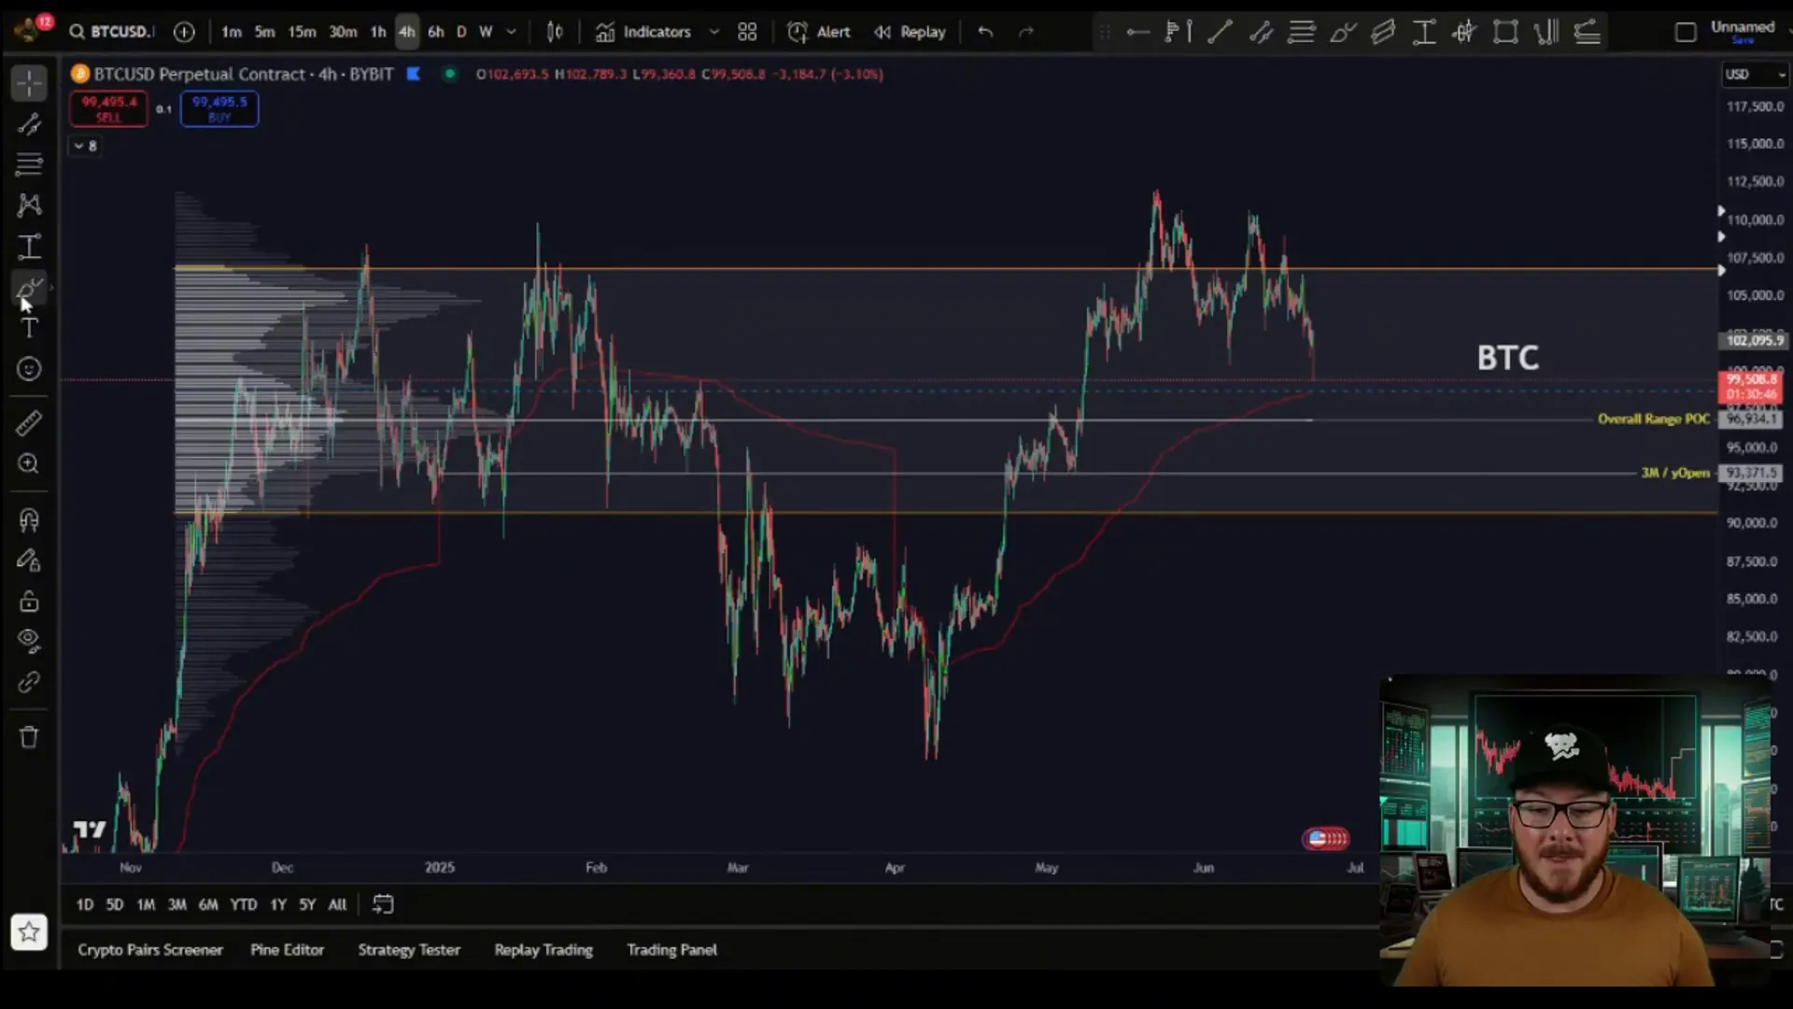Select the ruler measure tool
The height and width of the screenshot is (1009, 1793).
click(x=29, y=423)
